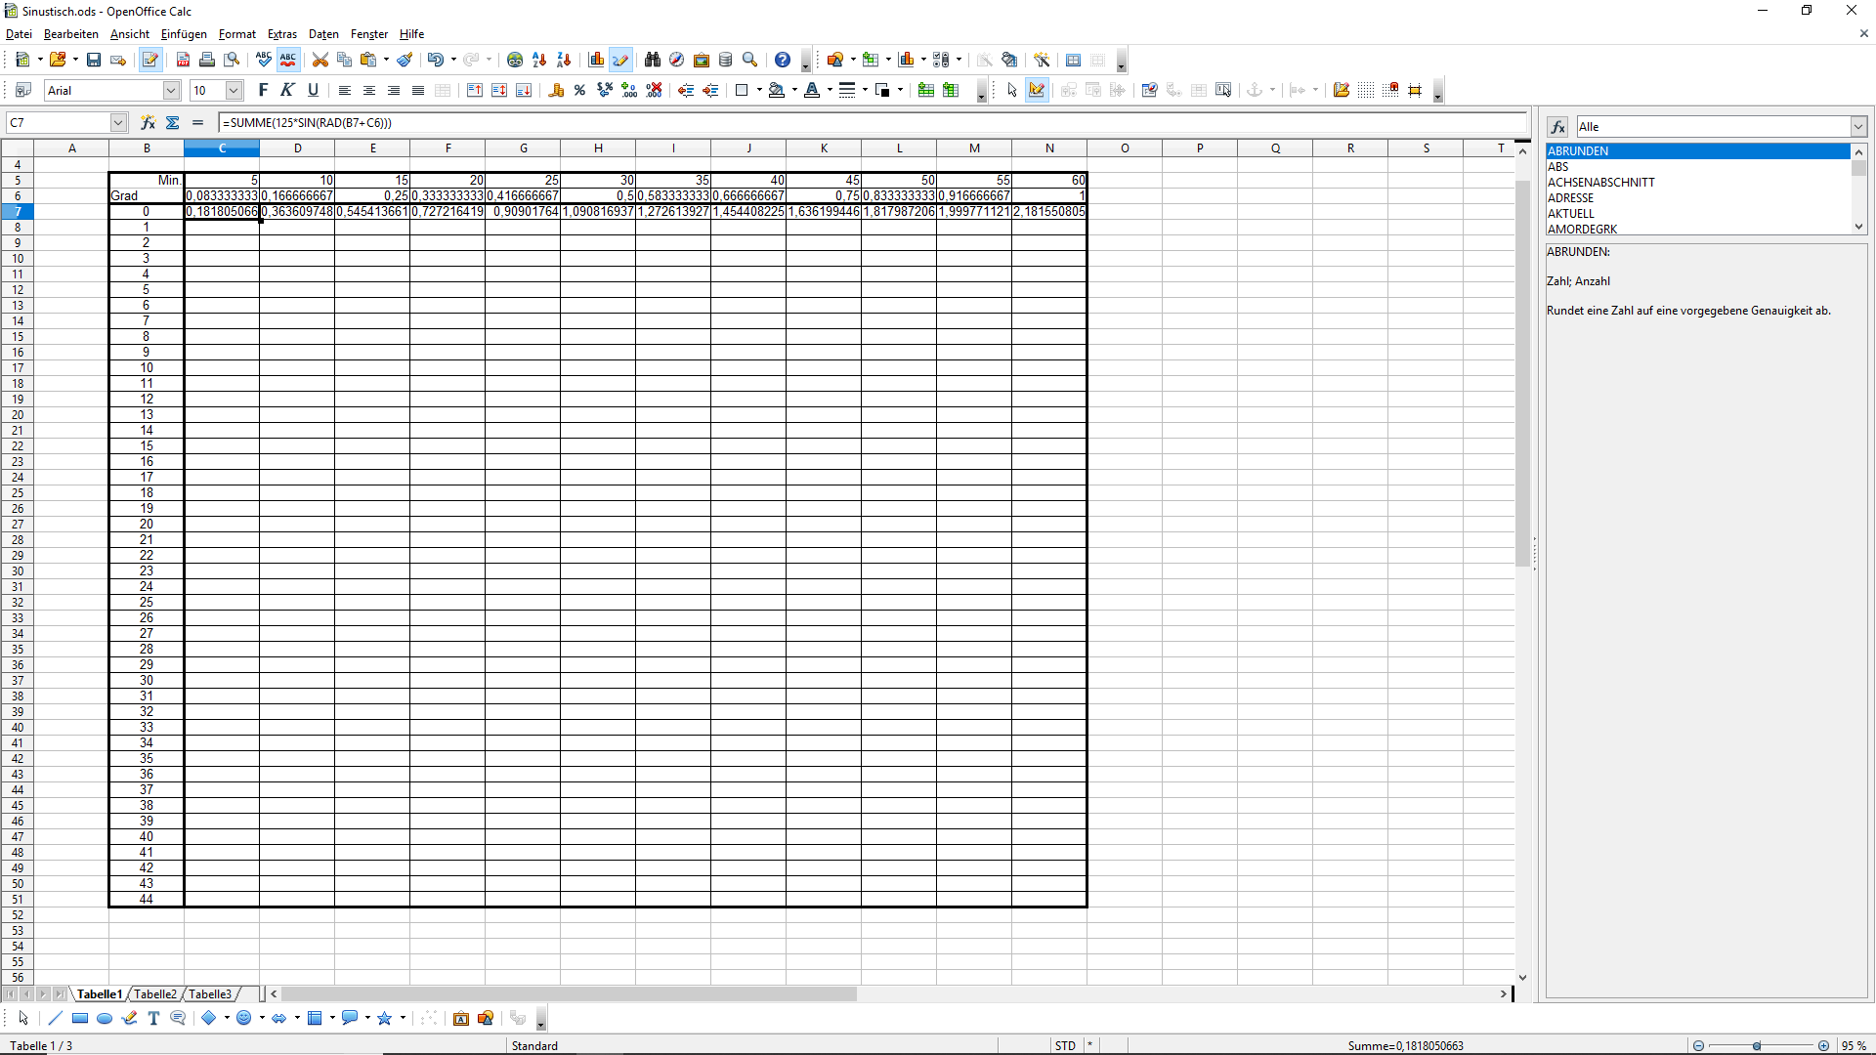Image resolution: width=1876 pixels, height=1055 pixels.
Task: Switch to the Tabelle2 sheet tab
Action: (154, 993)
